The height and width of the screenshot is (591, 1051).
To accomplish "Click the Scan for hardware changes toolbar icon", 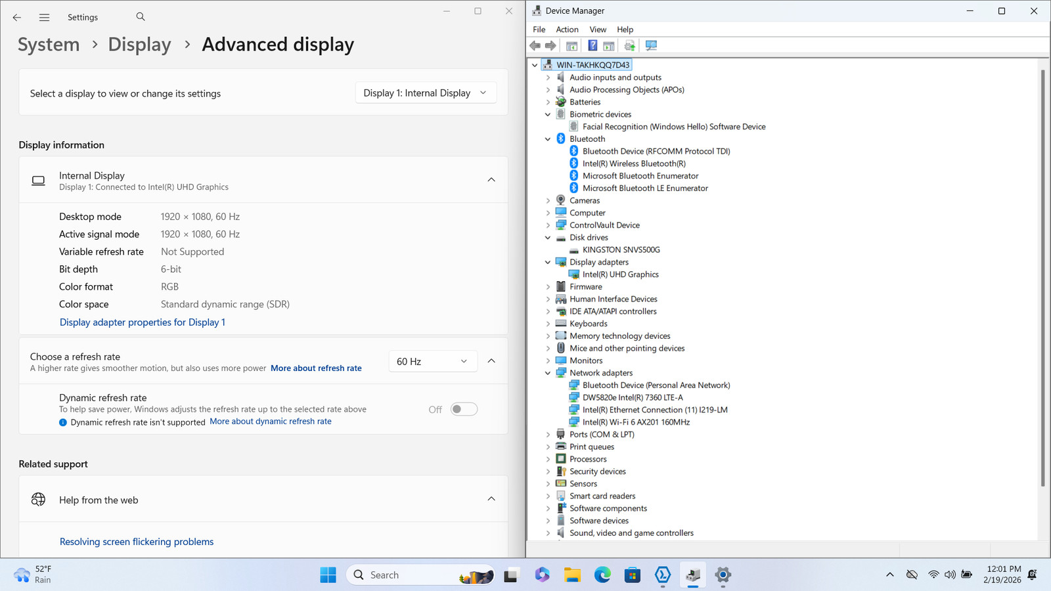I will click(x=651, y=45).
